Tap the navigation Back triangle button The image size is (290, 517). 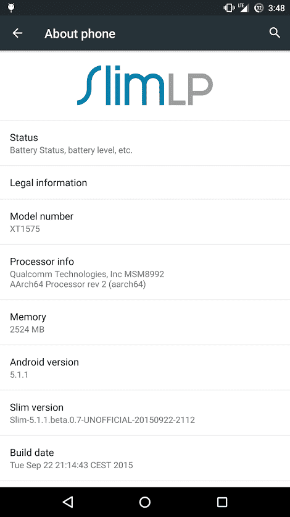[x=68, y=502]
